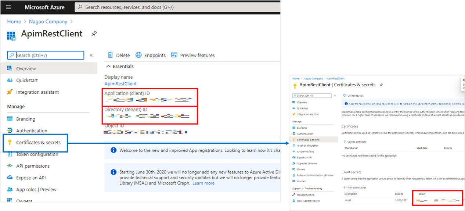Open the Learn more link in the info banner
Screen dimensions: 465x211
click(203, 183)
